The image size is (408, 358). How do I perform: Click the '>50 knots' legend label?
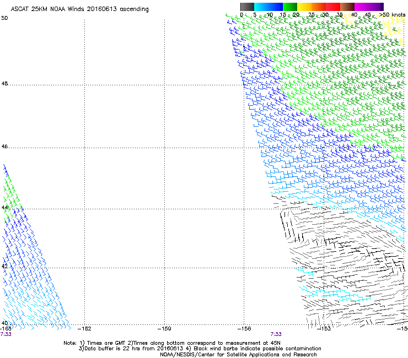392,15
